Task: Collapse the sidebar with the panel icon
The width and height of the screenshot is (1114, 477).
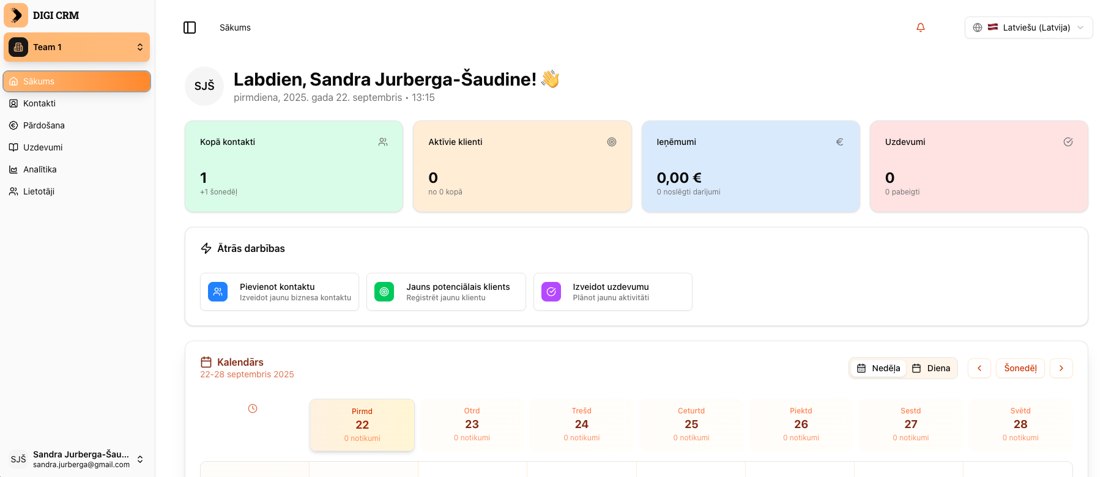Action: tap(190, 28)
